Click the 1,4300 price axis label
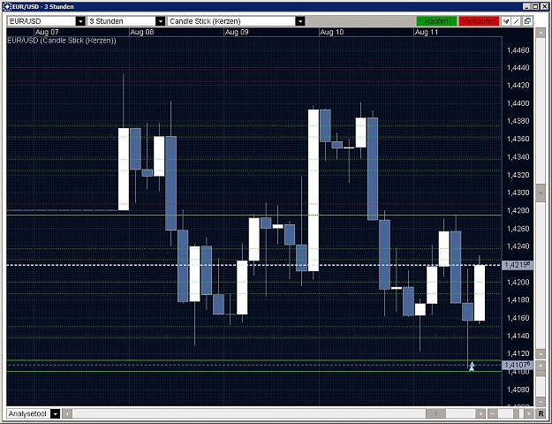This screenshot has height=424, width=552. (x=518, y=193)
